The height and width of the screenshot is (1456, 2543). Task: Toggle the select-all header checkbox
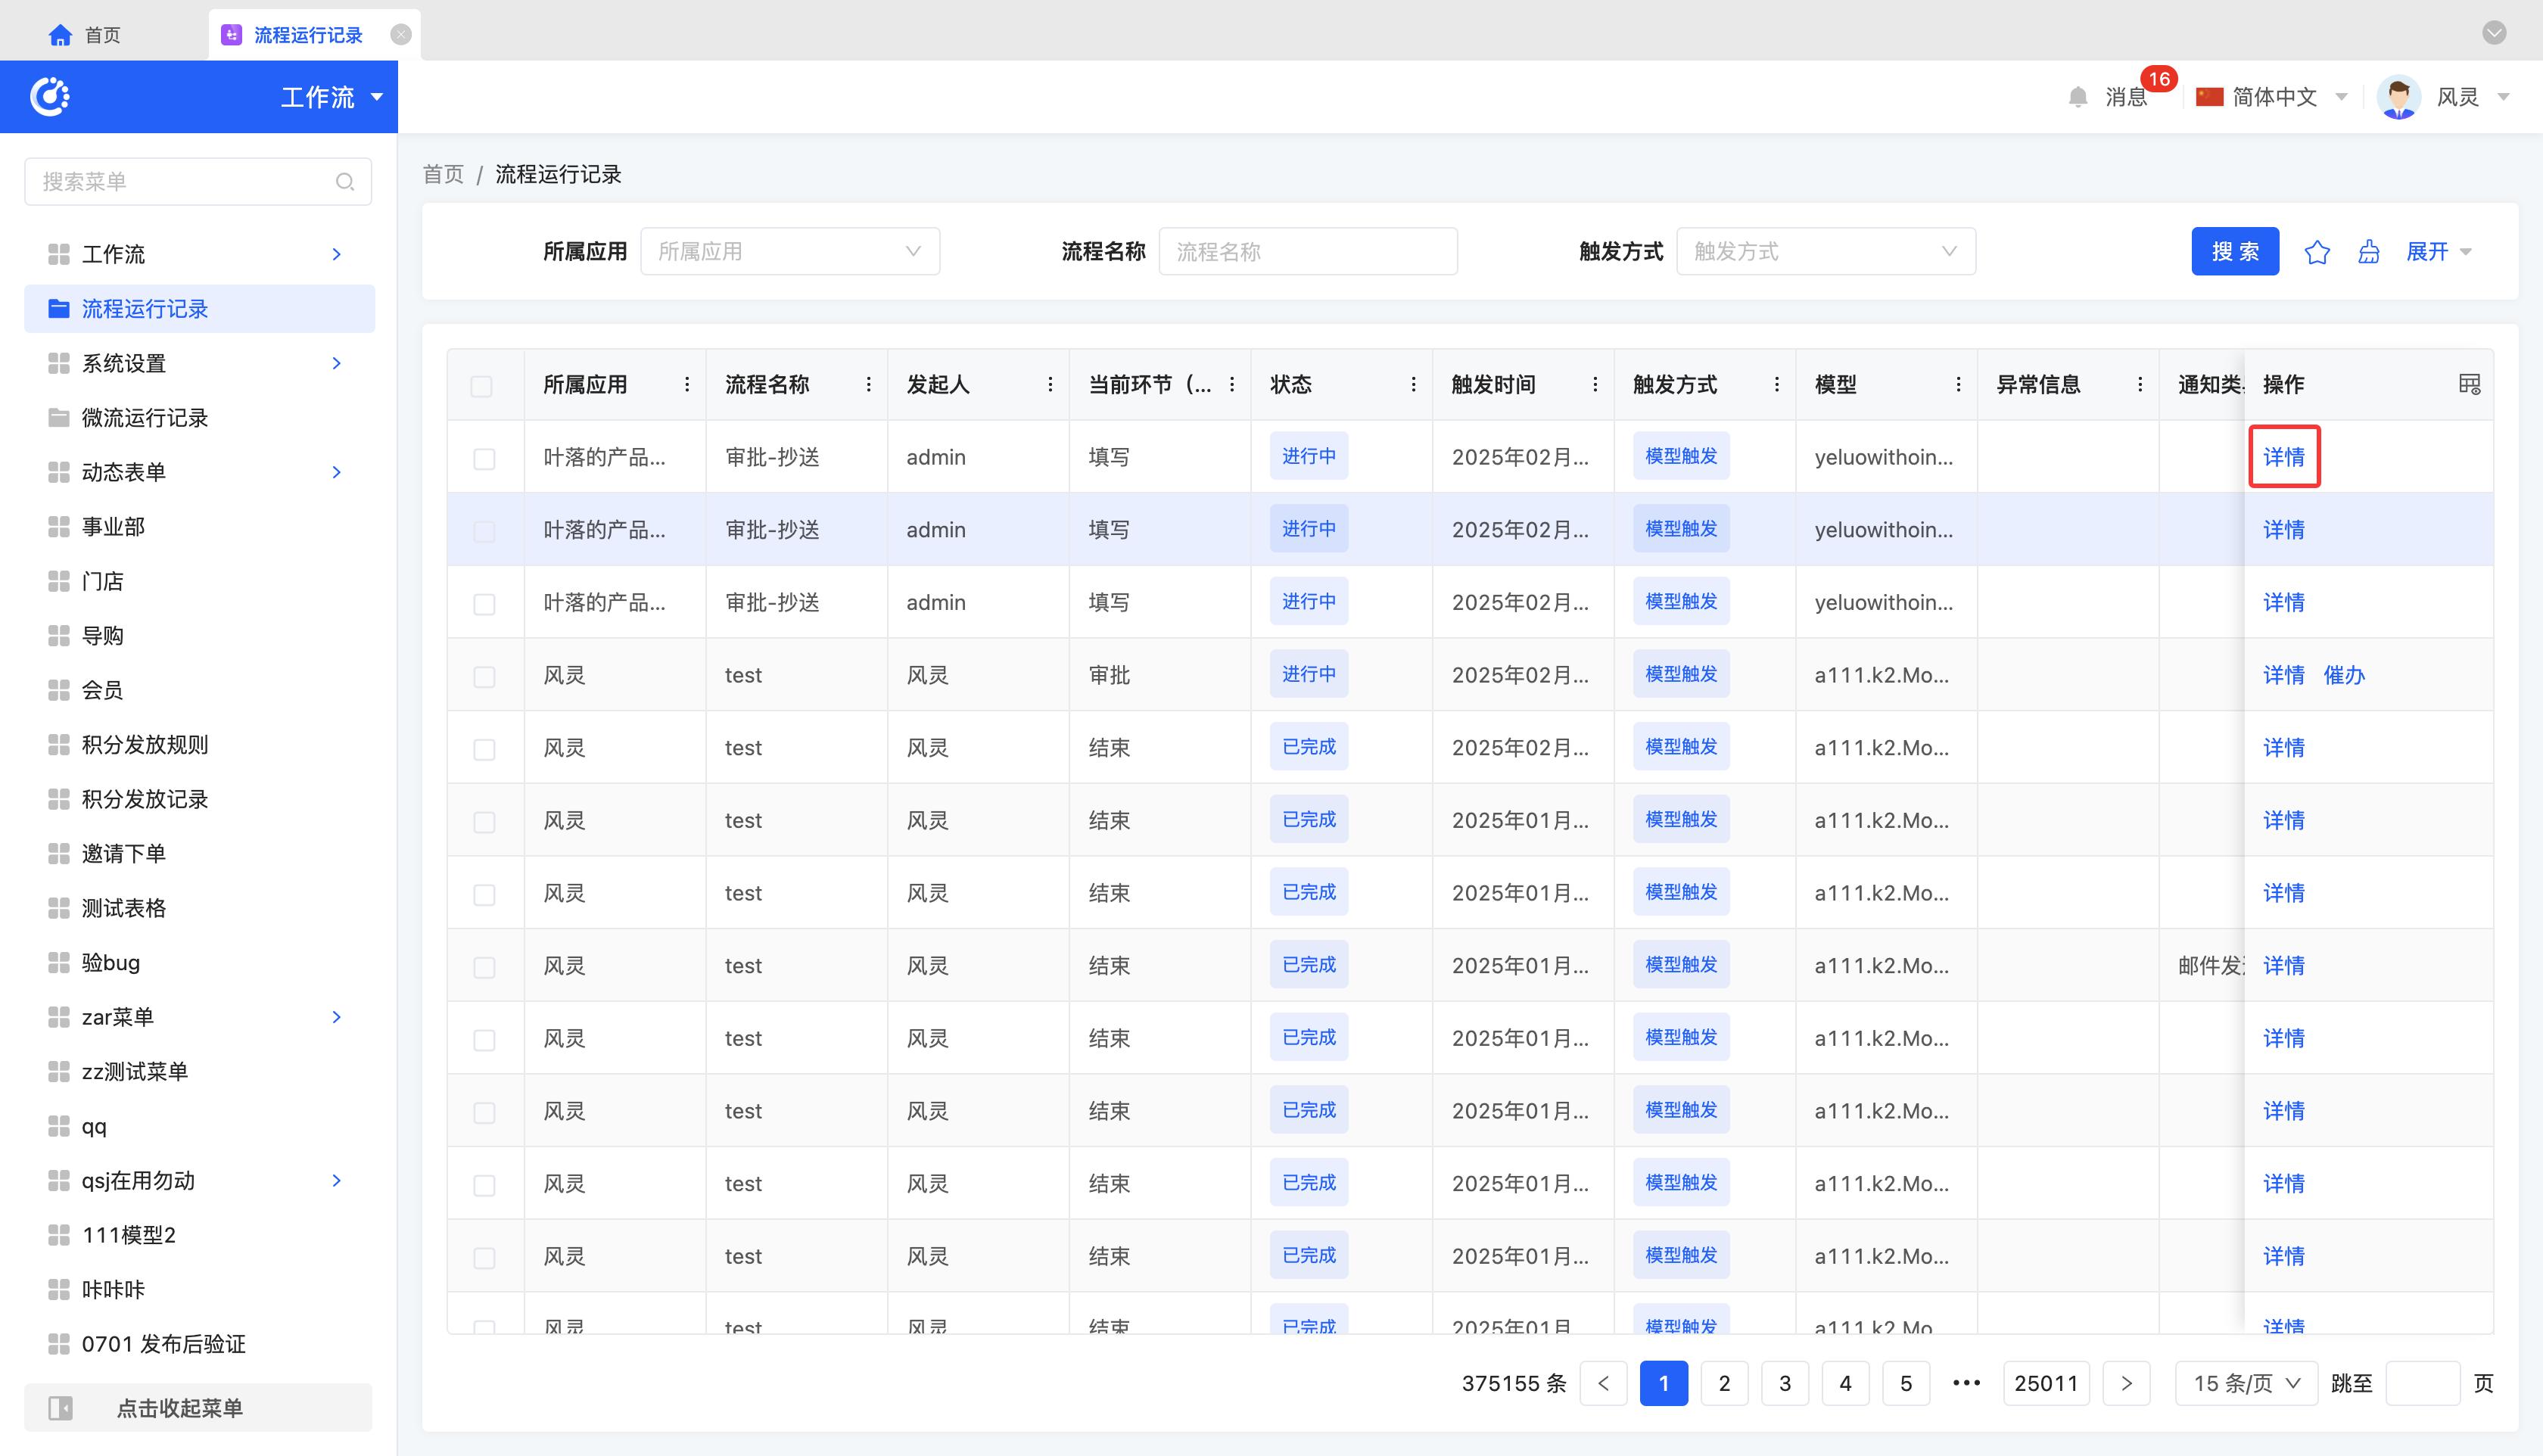click(x=482, y=386)
